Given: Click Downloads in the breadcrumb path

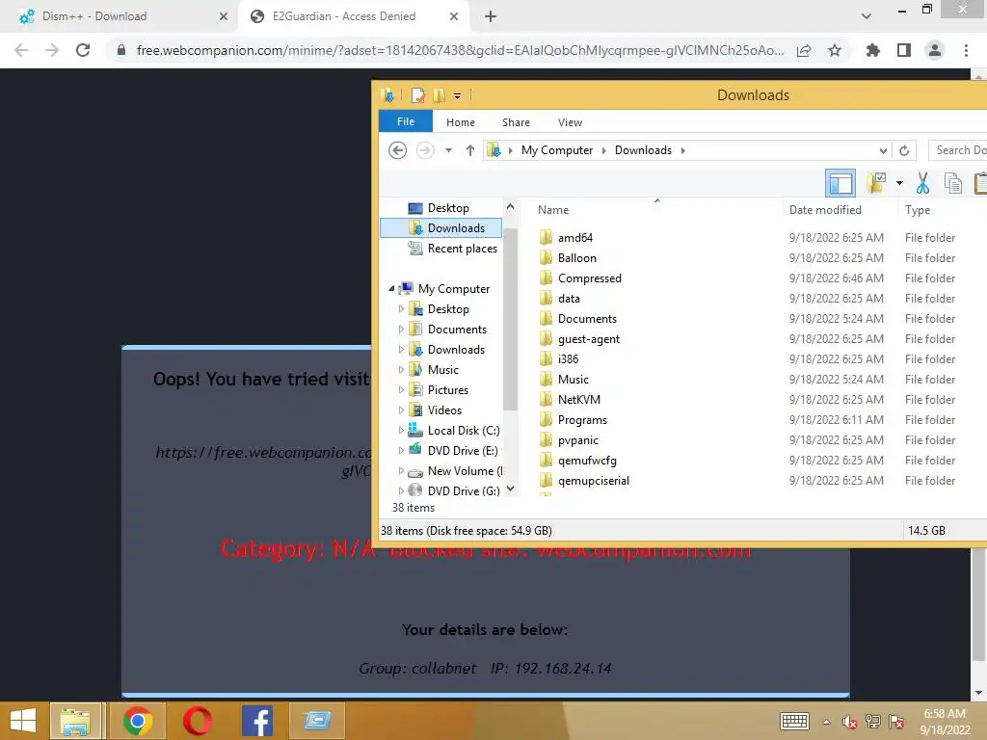Looking at the screenshot, I should pos(643,150).
